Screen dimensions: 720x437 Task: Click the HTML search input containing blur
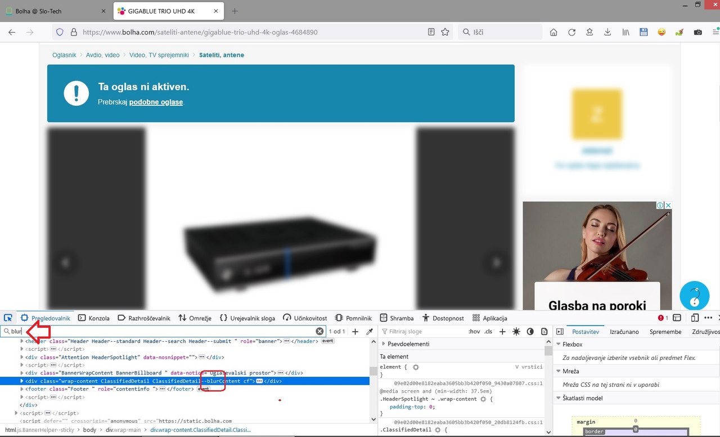click(x=163, y=332)
